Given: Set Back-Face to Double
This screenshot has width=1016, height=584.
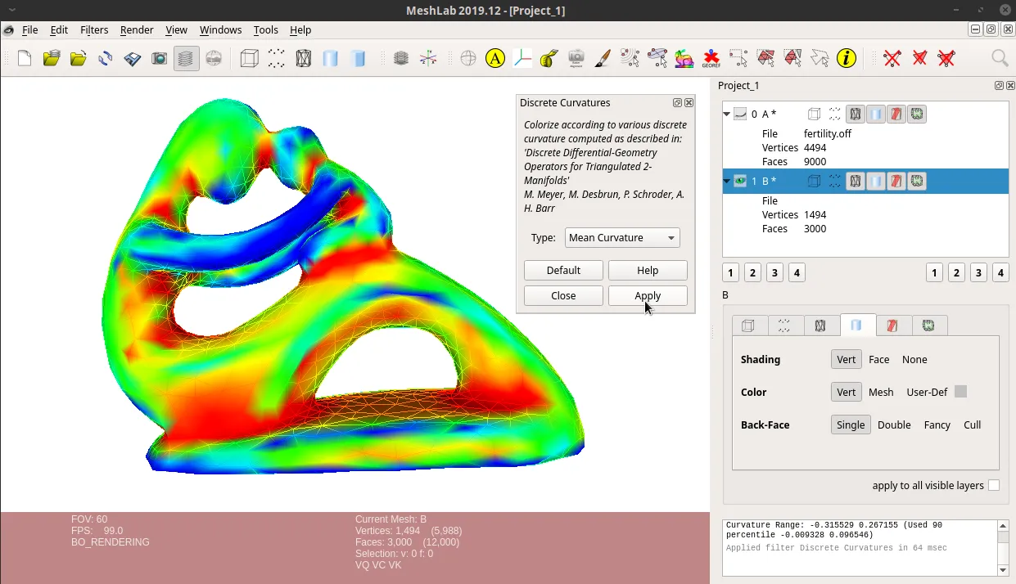Looking at the screenshot, I should tap(894, 425).
